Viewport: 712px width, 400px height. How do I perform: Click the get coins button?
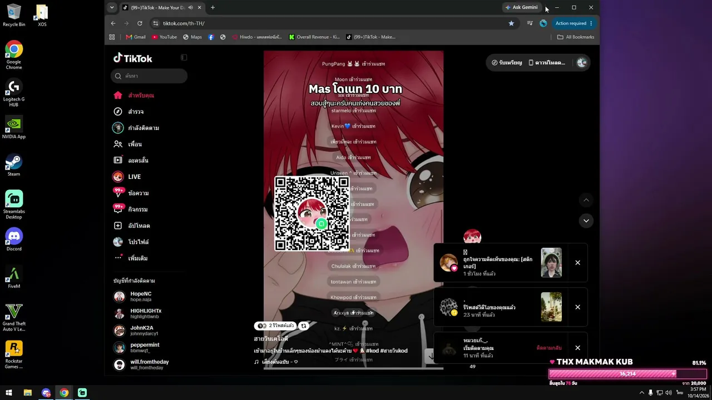507,63
